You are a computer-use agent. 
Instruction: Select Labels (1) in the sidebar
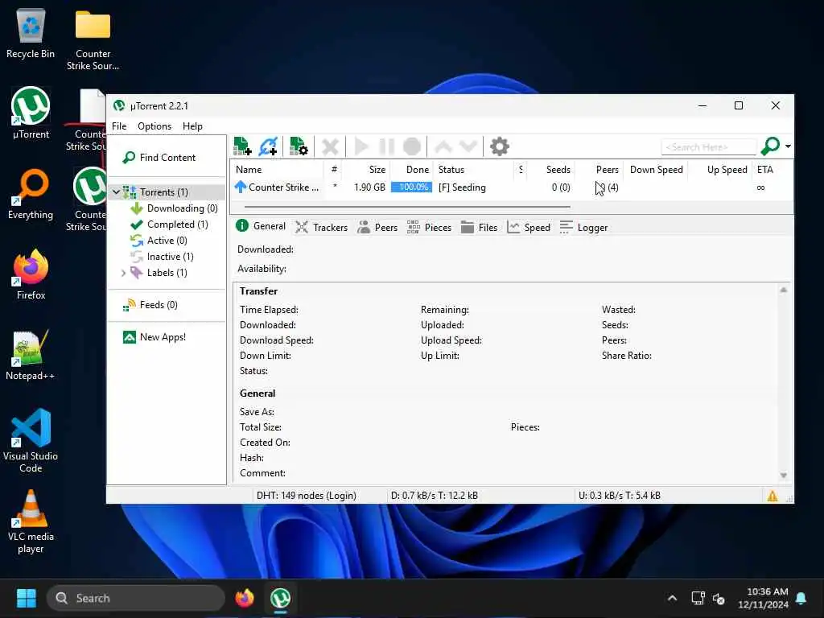click(167, 273)
